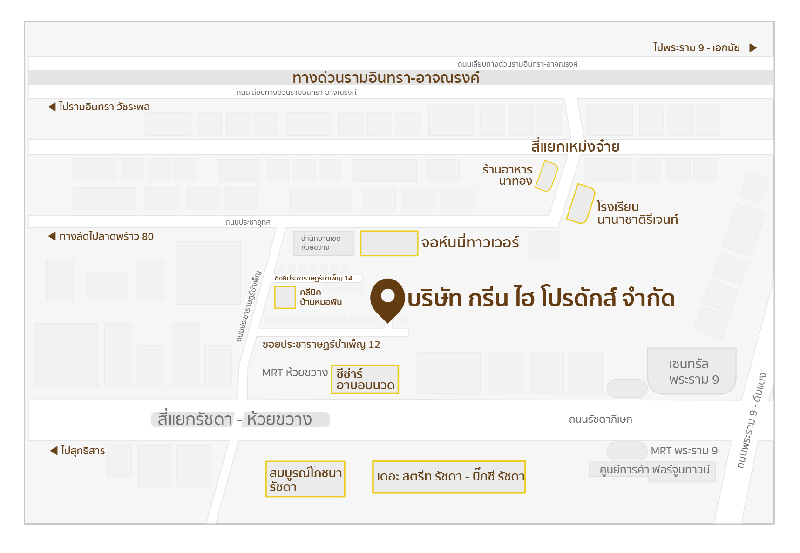Click the ไปพระราม 9 - เอกมัย direction text
The height and width of the screenshot is (553, 800).
[x=697, y=47]
